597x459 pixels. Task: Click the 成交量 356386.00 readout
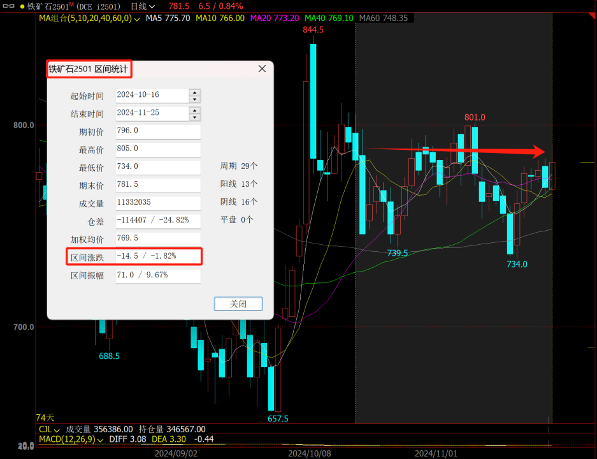[x=99, y=429]
